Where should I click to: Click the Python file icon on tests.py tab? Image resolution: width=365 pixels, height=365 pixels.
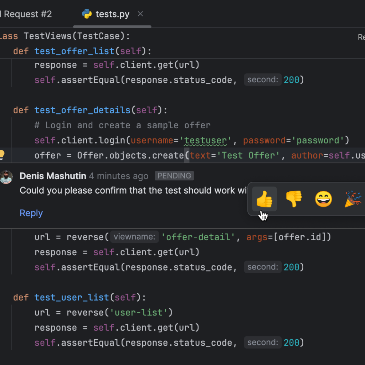point(87,14)
